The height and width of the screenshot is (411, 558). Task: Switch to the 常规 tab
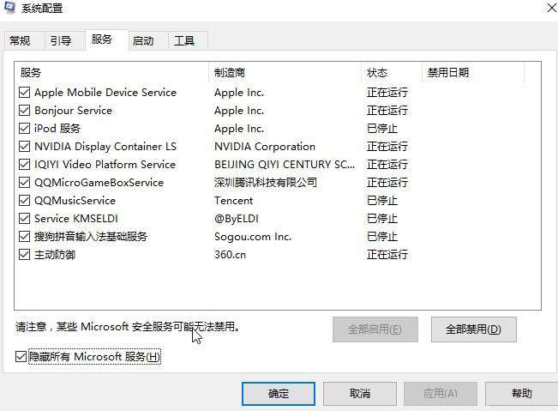click(x=20, y=40)
